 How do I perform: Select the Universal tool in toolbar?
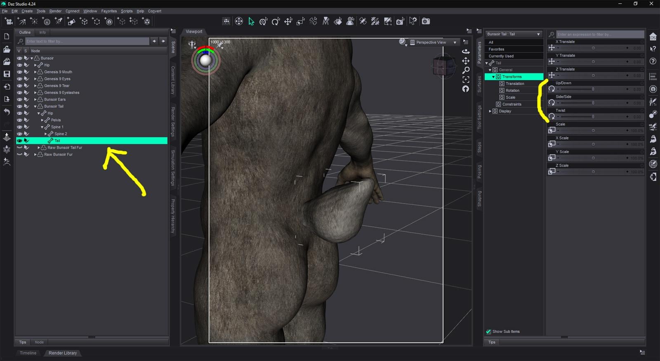[264, 21]
